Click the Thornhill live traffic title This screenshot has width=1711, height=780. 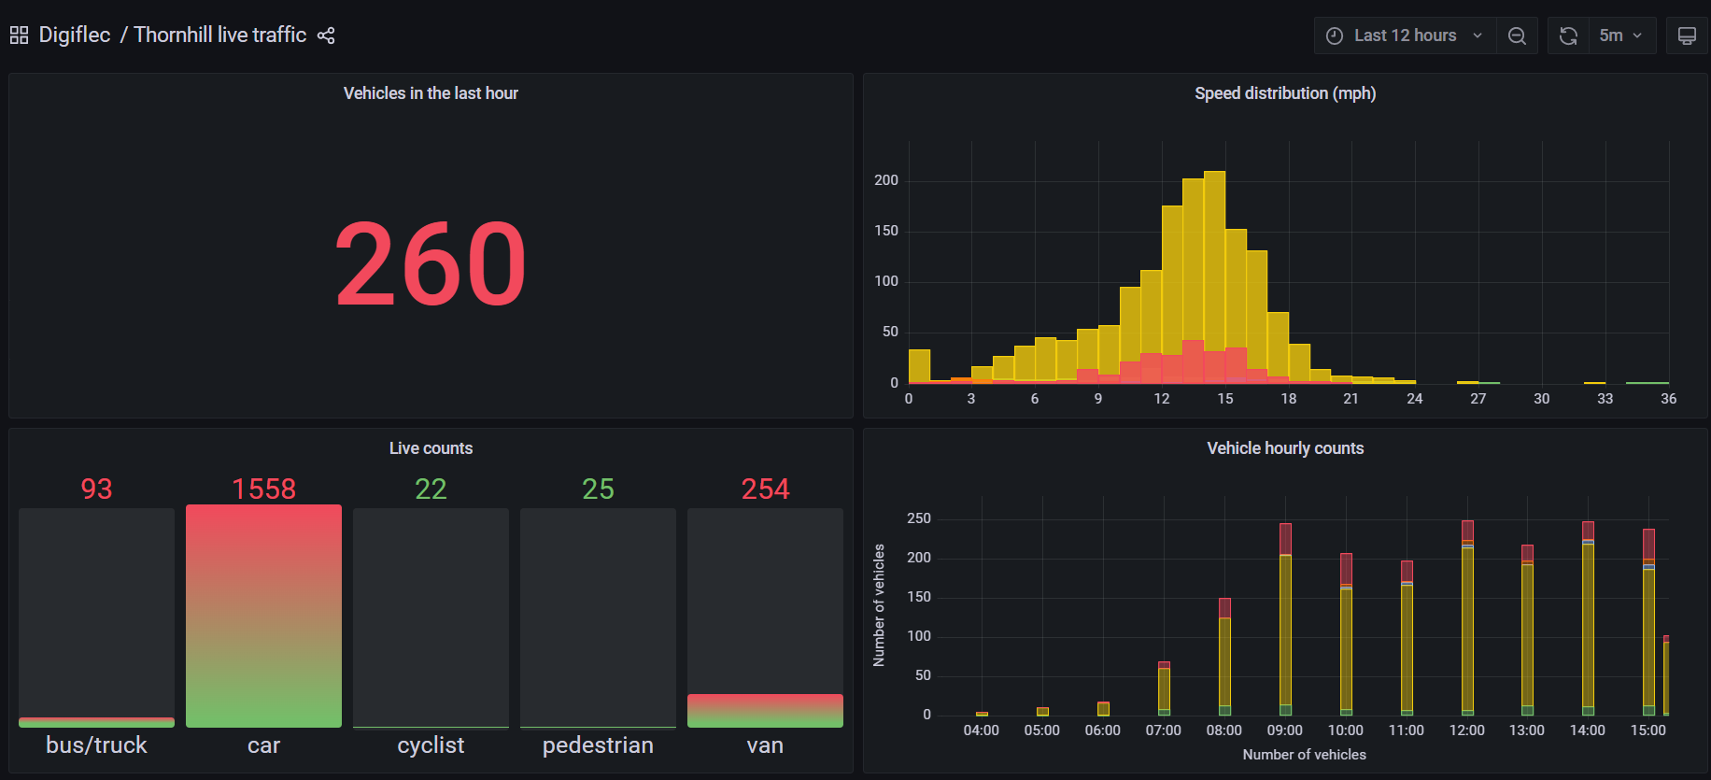(220, 35)
